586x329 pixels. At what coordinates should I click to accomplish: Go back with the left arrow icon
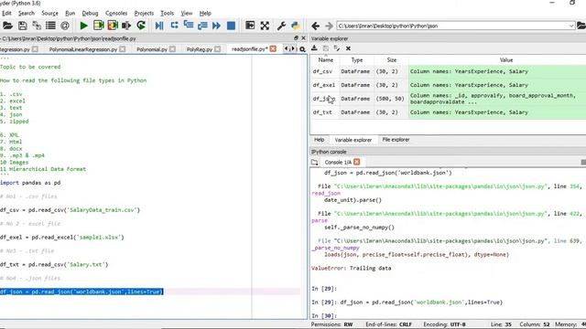coord(315,26)
